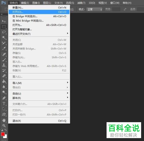
Task: Select the Hand tool
Action: pyautogui.click(x=4, y=120)
